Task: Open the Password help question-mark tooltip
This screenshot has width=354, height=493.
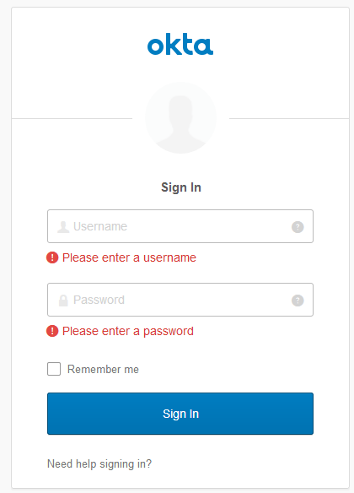Action: click(x=298, y=301)
